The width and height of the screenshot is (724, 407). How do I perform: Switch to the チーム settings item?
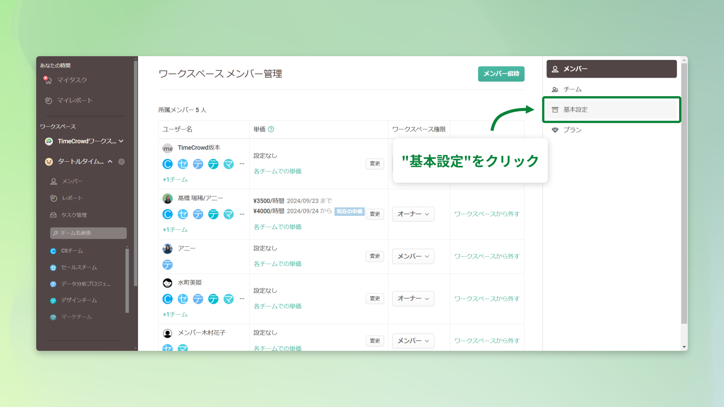pos(572,89)
